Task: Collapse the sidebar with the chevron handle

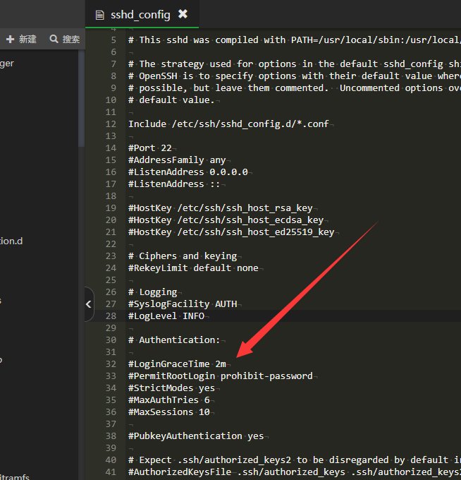Action: pos(89,304)
